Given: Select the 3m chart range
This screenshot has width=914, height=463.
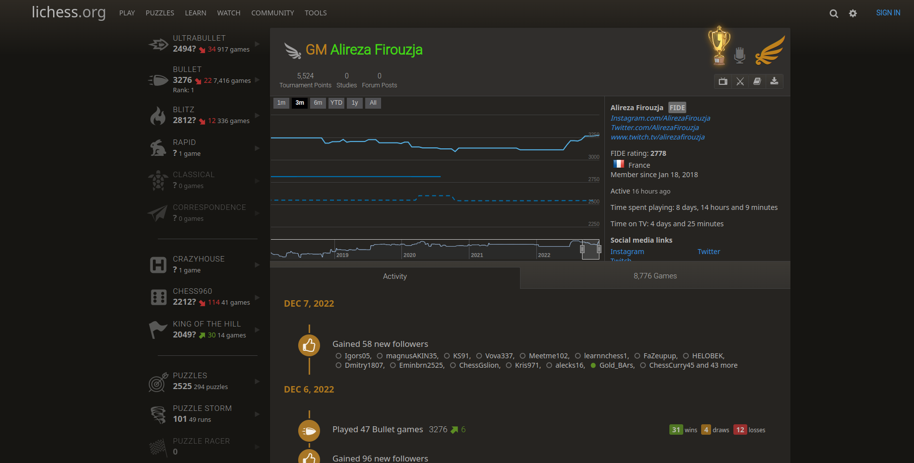Looking at the screenshot, I should coord(300,103).
